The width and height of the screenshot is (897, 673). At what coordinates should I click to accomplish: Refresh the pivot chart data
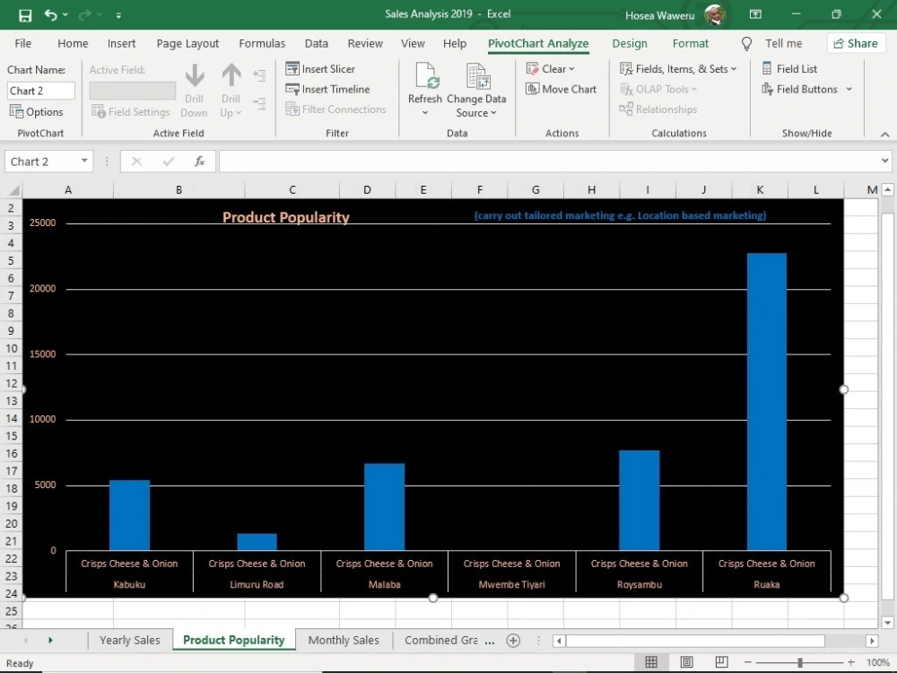[425, 89]
